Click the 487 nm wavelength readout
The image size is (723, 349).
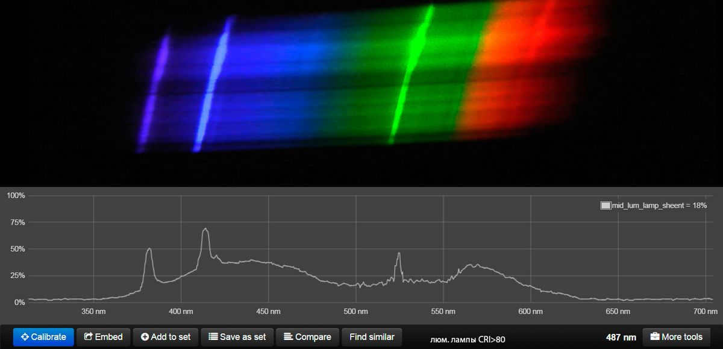[621, 337]
